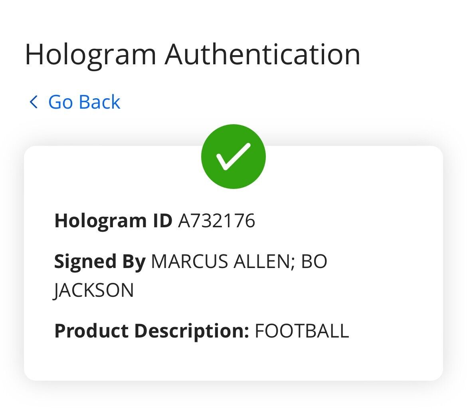Click the white tick inside green circle
467x419 pixels.
point(233,157)
